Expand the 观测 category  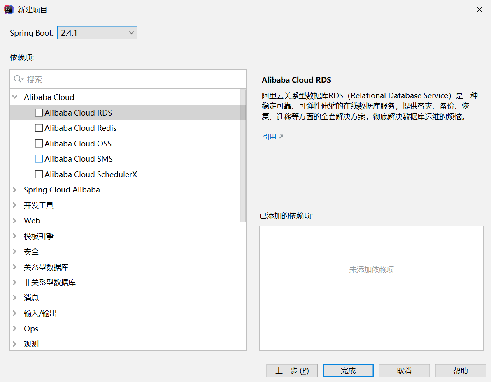coord(15,344)
